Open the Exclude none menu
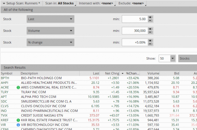197x130 pixels. pos(131,3)
